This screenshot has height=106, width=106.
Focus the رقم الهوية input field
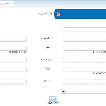13,39
